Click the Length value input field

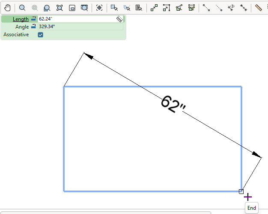(x=80, y=19)
